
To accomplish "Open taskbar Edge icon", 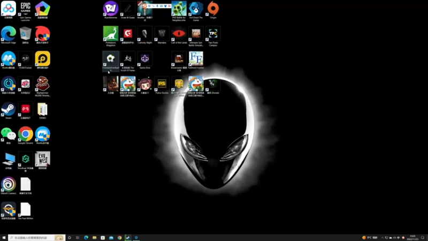I will click(86, 238).
